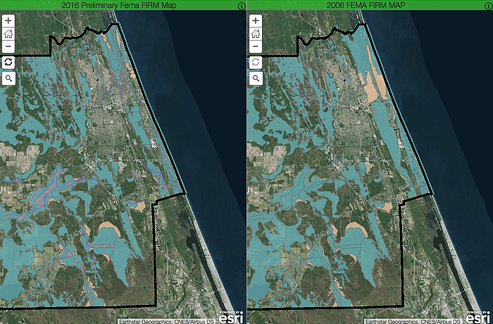Viewport: 493px width, 324px height.
Task: Toggle map sync on the 2016 map
Action: pyautogui.click(x=8, y=63)
